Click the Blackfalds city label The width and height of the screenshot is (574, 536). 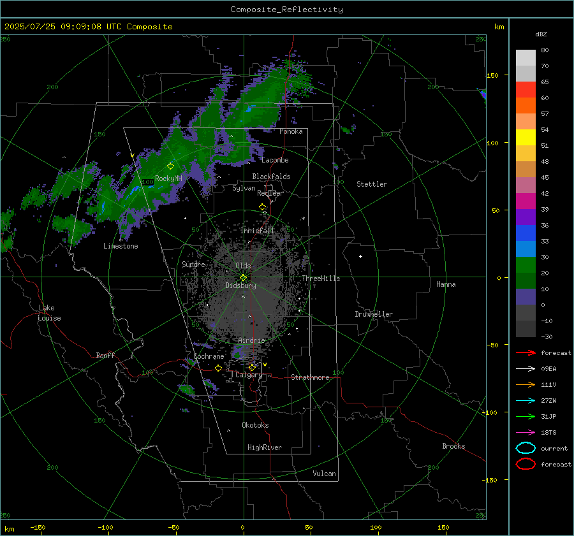coord(271,177)
